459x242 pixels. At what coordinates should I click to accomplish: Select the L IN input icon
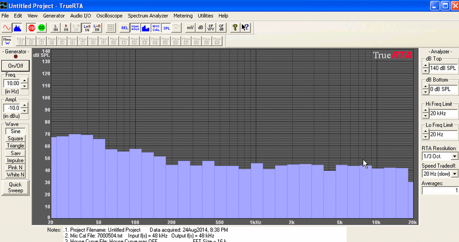[x=56, y=28]
